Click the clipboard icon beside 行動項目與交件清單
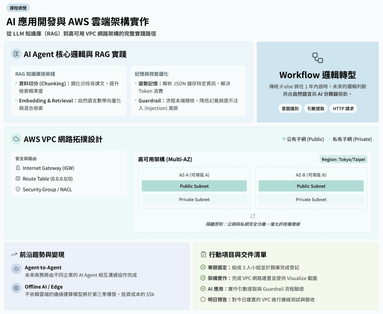This screenshot has height=314, width=383. (203, 255)
